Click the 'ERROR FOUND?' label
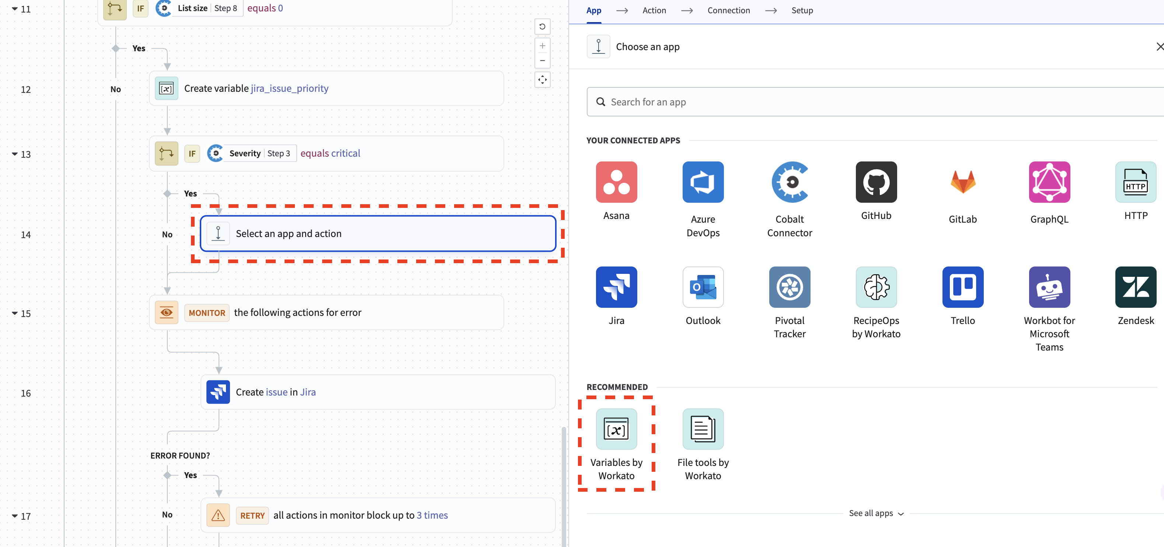The width and height of the screenshot is (1164, 547). point(180,455)
